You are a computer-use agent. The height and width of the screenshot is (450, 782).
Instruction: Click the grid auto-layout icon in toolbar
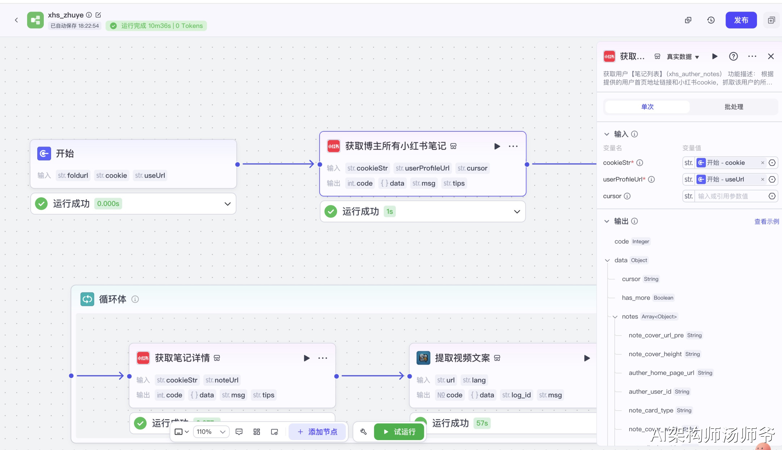pos(257,432)
